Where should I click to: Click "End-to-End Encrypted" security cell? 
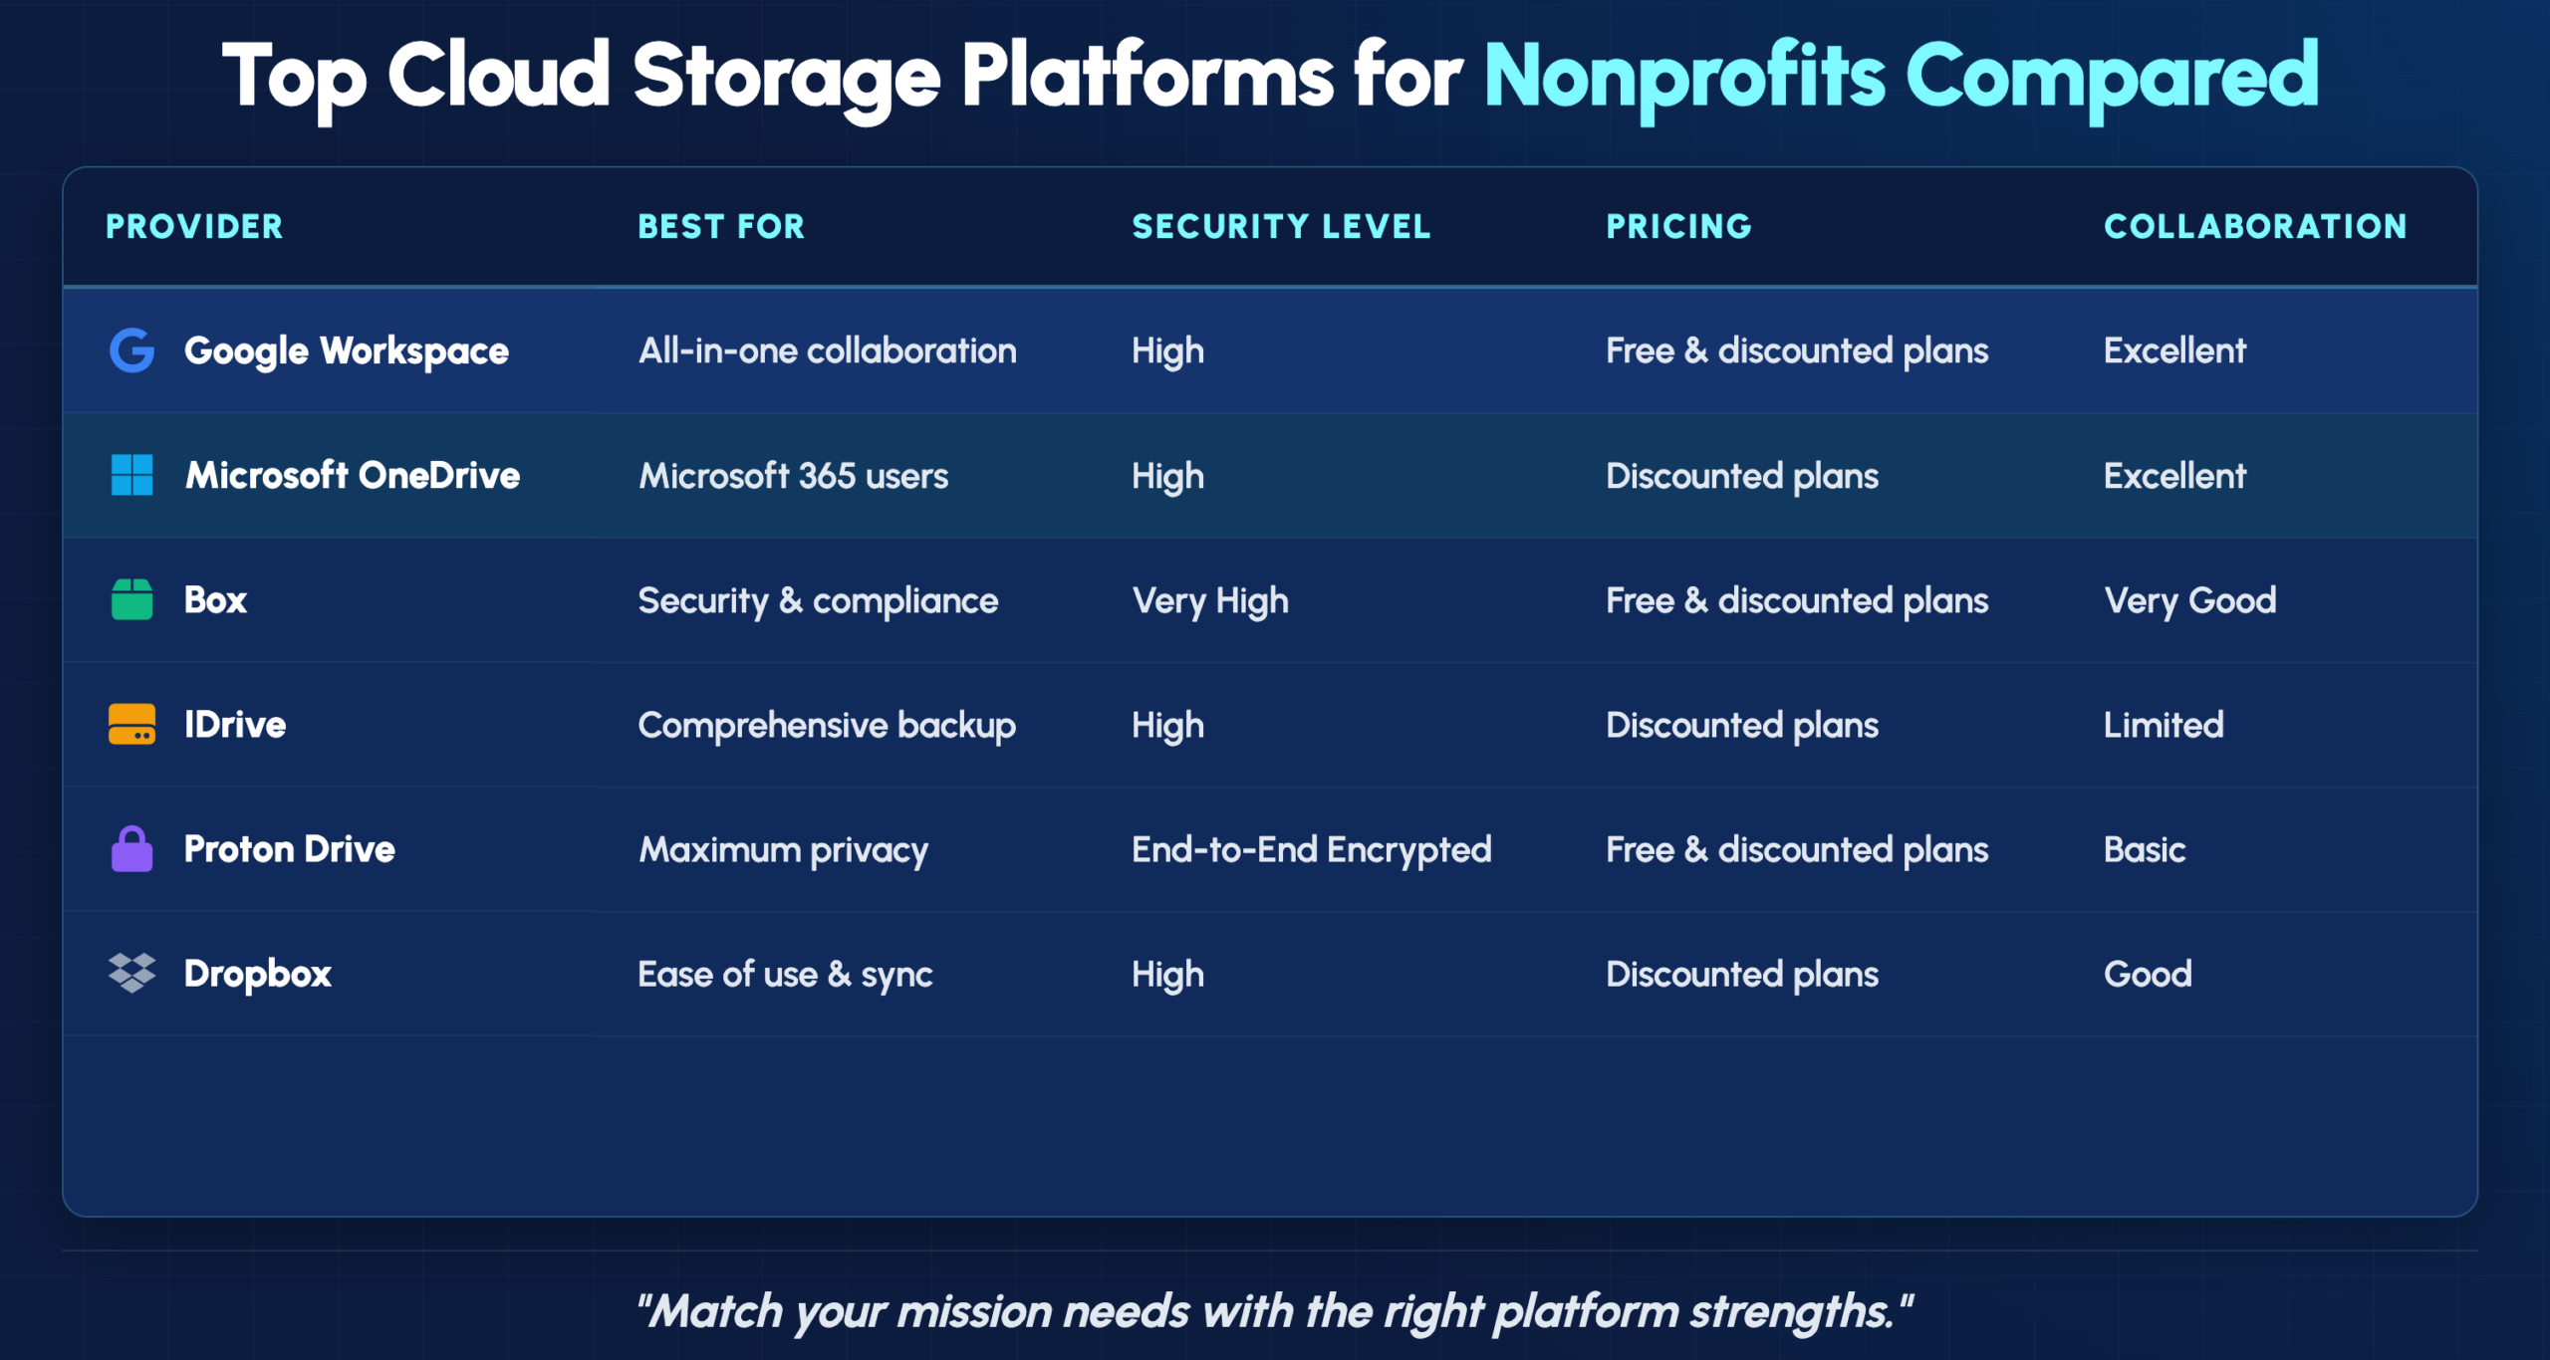coord(1311,849)
